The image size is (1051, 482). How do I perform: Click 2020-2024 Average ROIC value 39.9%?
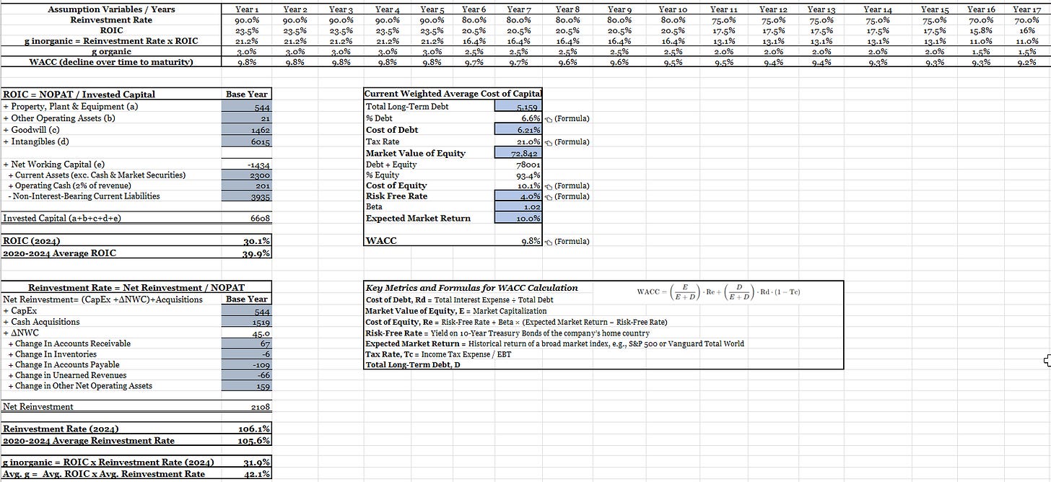(247, 253)
